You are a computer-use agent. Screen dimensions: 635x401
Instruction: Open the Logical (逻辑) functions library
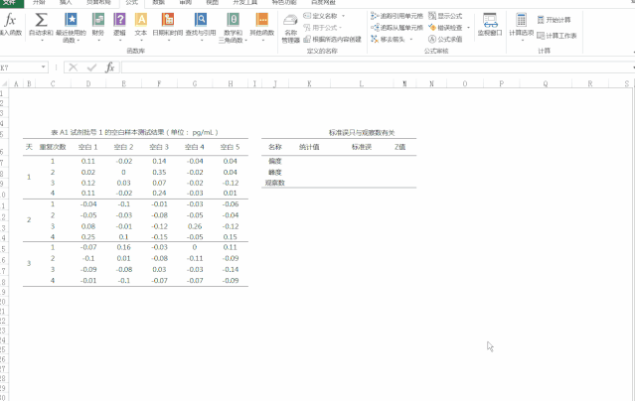point(119,26)
